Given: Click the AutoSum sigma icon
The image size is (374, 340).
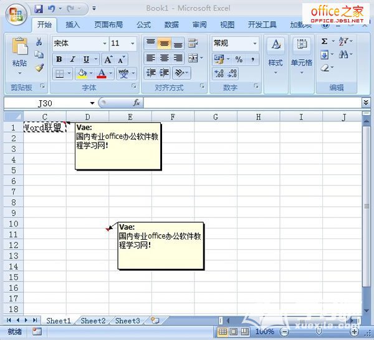Looking at the screenshot, I should point(324,42).
